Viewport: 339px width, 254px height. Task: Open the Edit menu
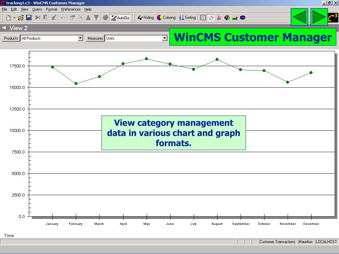14,9
